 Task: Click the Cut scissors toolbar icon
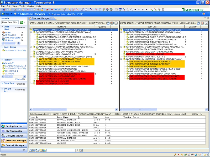15,9
